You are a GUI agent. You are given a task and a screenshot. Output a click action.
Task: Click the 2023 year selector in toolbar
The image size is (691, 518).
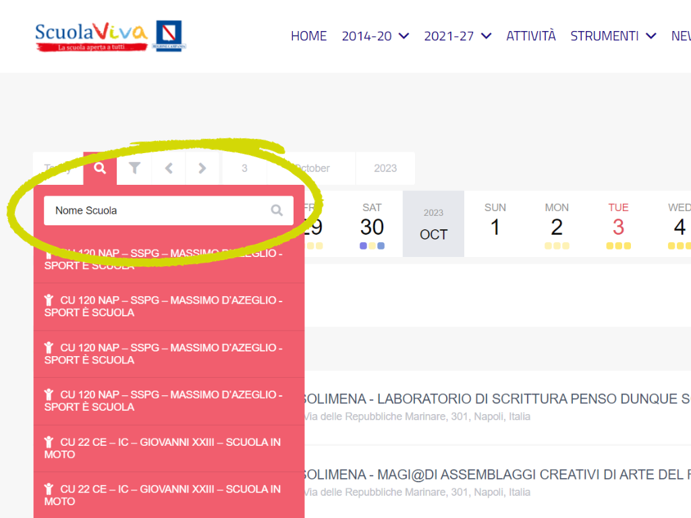click(x=385, y=169)
